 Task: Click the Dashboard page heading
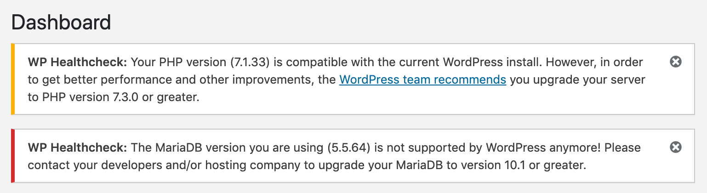[x=61, y=22]
